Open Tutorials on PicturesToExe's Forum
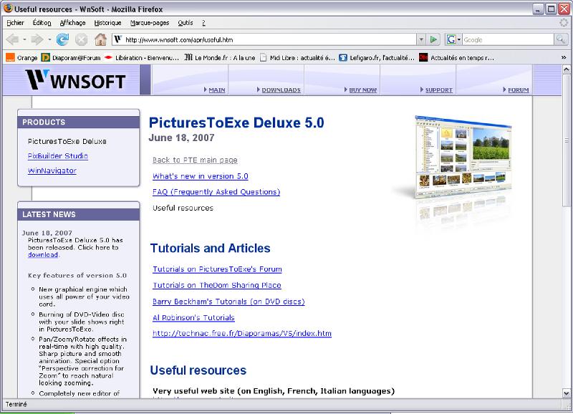Image resolution: width=573 pixels, height=414 pixels. click(x=217, y=269)
